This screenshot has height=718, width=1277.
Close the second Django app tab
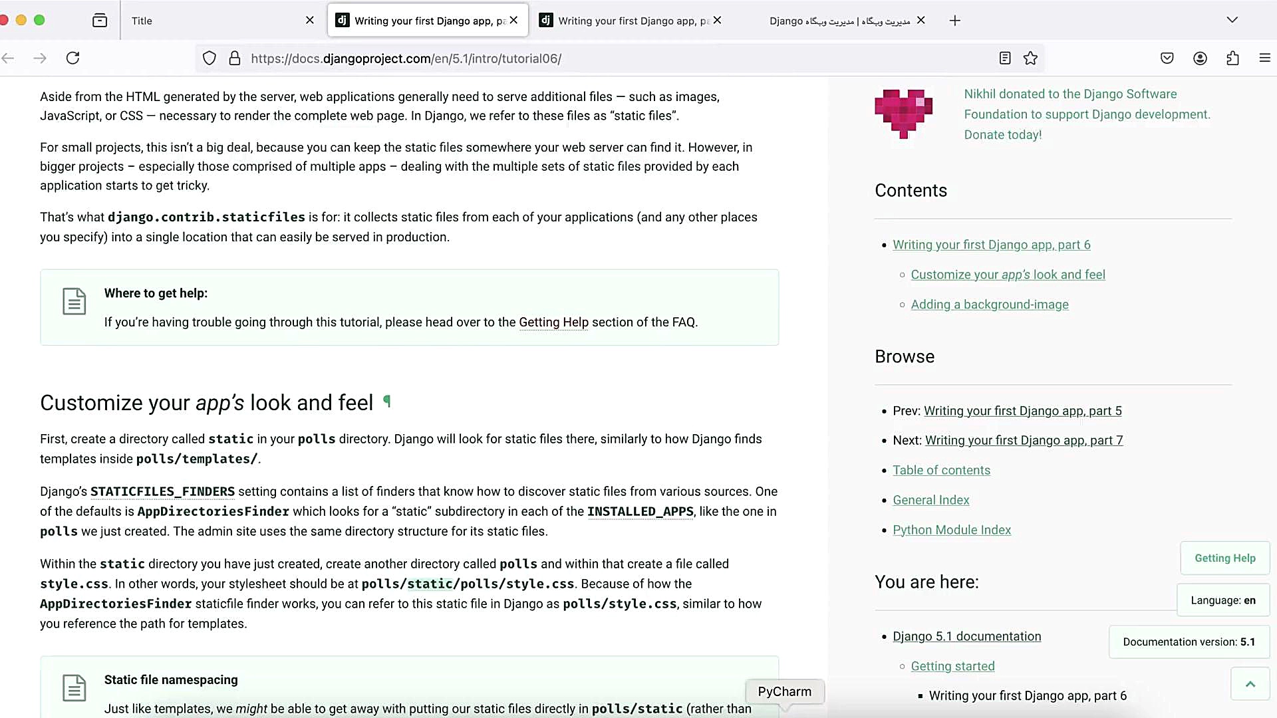[718, 21]
